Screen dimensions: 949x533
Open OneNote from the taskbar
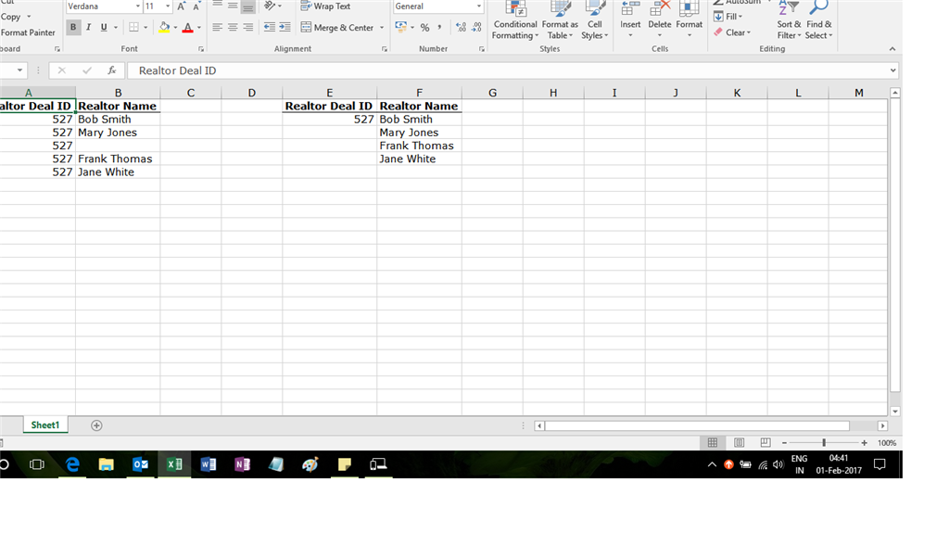pos(242,464)
